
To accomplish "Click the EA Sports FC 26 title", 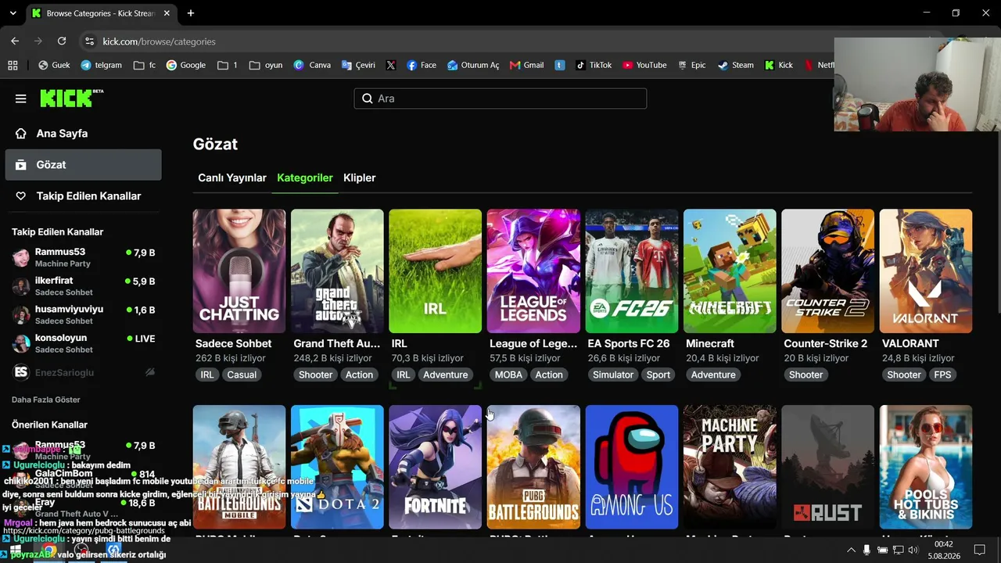I will coord(629,343).
